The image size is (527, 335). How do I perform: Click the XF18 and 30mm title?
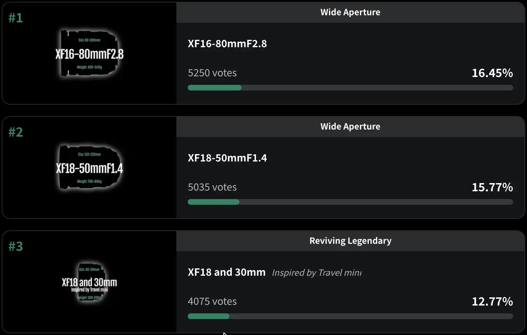point(227,272)
